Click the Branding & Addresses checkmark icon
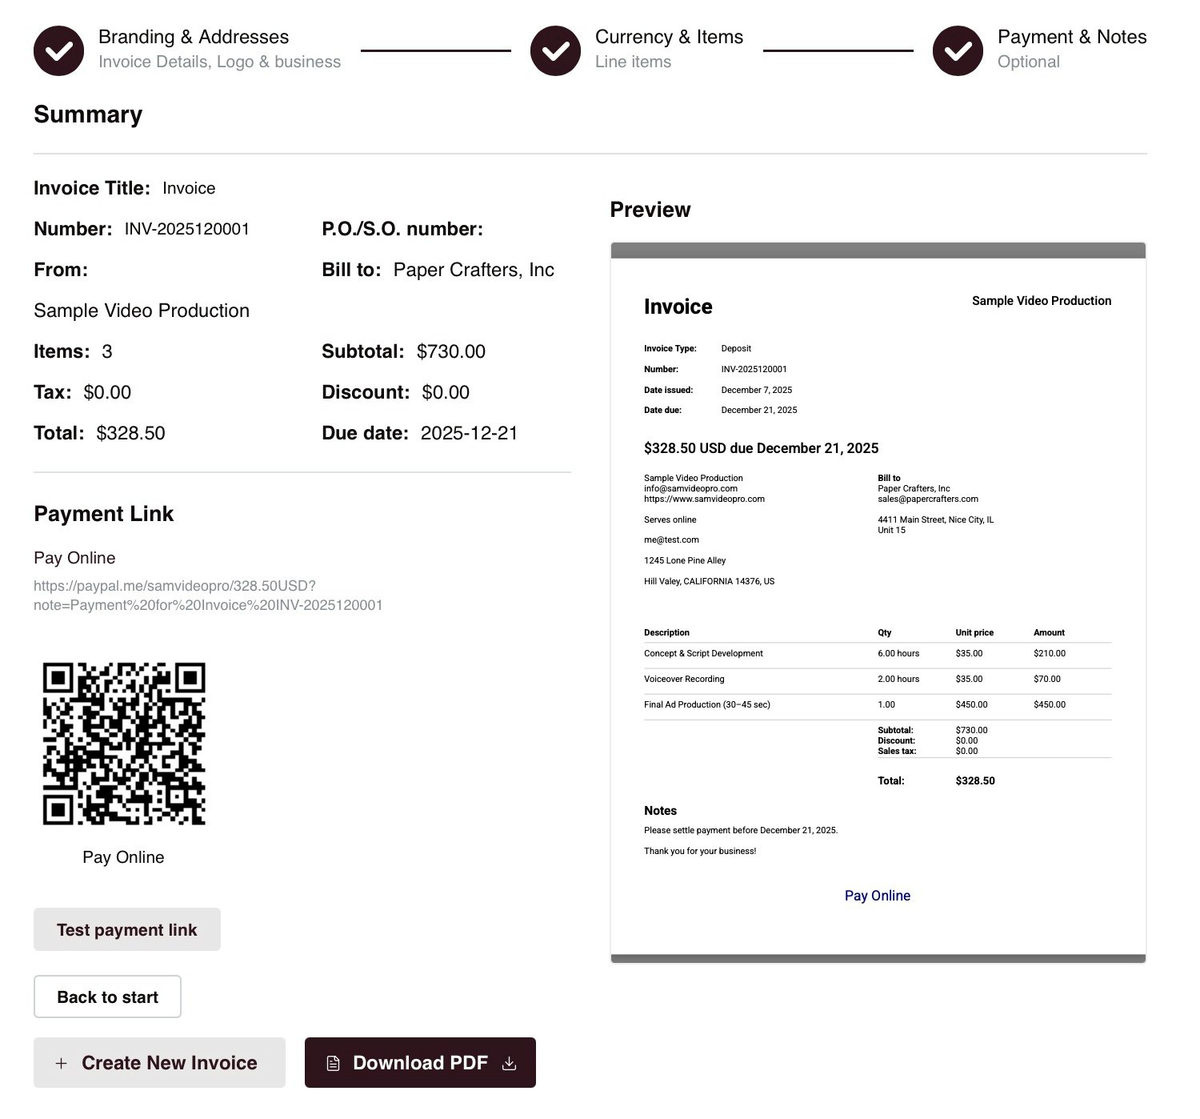This screenshot has width=1200, height=1119. pyautogui.click(x=58, y=50)
